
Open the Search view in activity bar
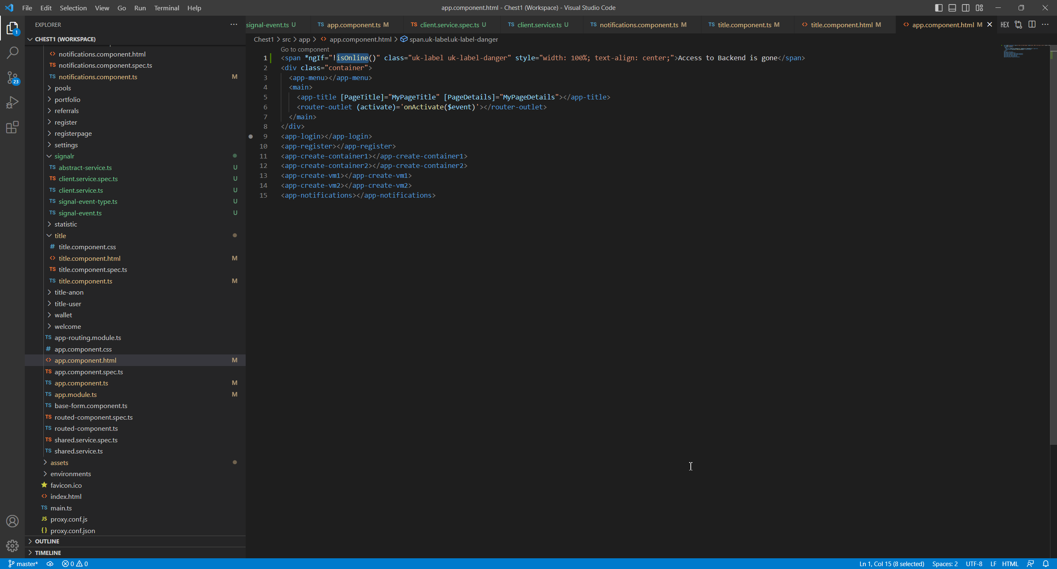12,53
